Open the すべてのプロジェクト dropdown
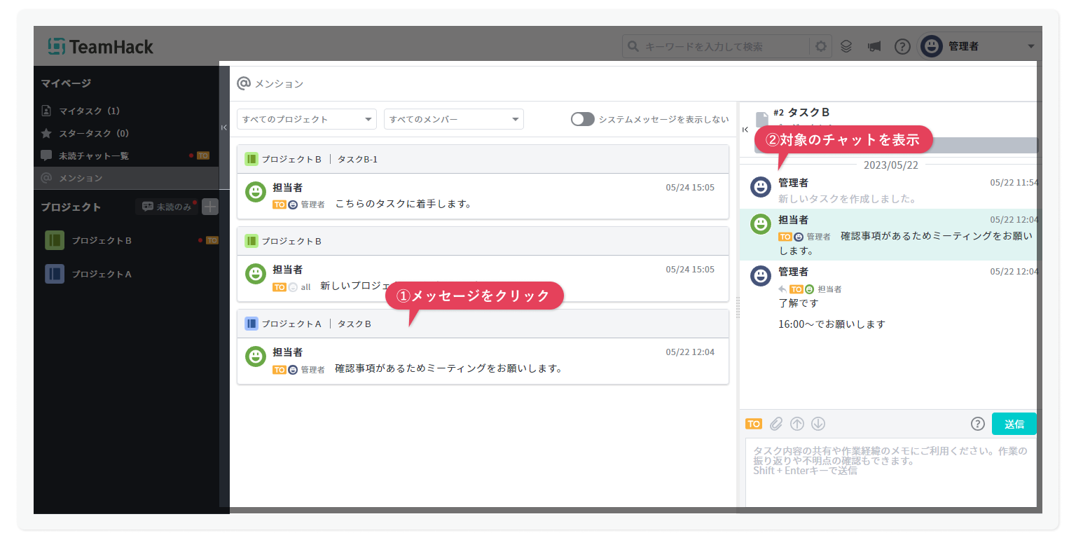The height and width of the screenshot is (540, 1076). click(307, 119)
